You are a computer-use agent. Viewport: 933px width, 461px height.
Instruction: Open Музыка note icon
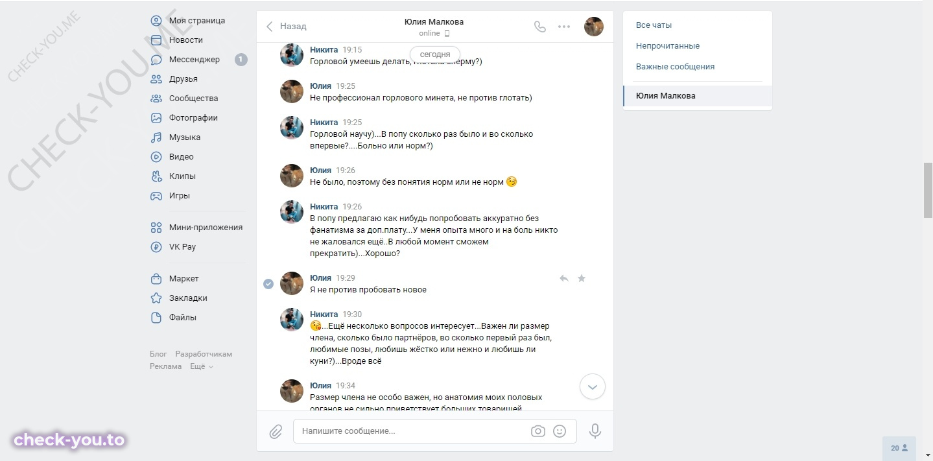tap(156, 137)
